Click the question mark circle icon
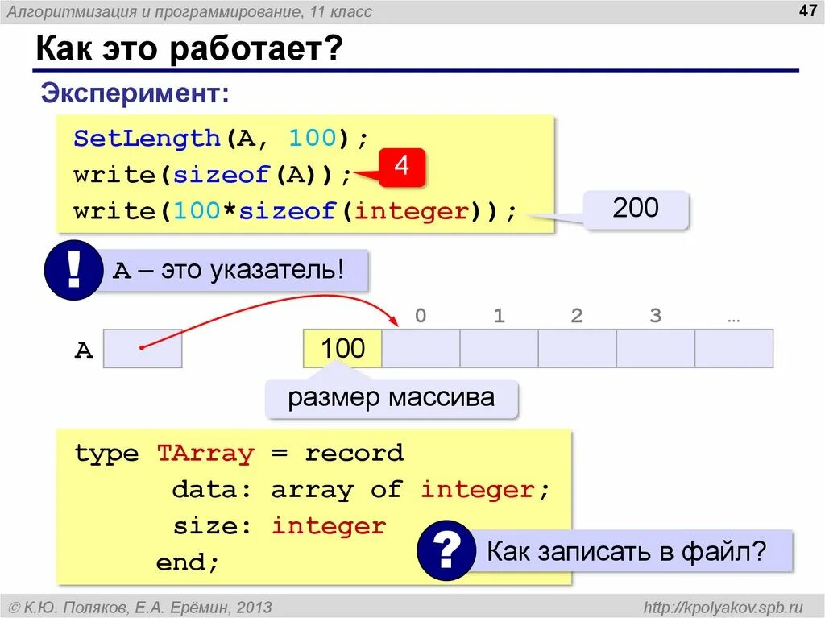825x618 pixels. (446, 550)
